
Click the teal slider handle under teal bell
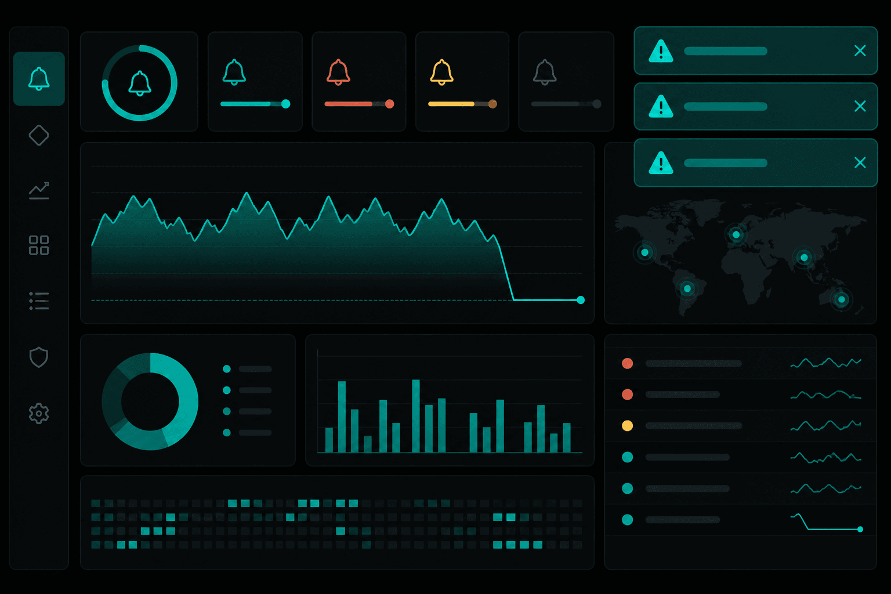[x=285, y=104]
